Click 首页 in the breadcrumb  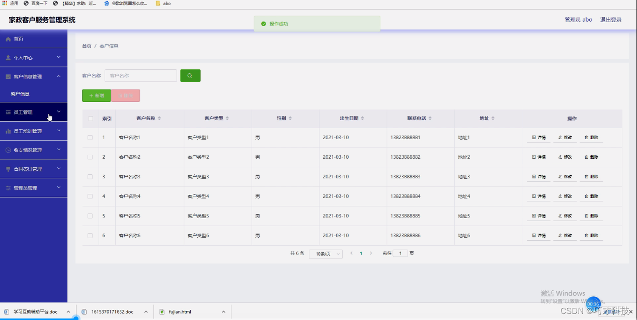click(87, 46)
